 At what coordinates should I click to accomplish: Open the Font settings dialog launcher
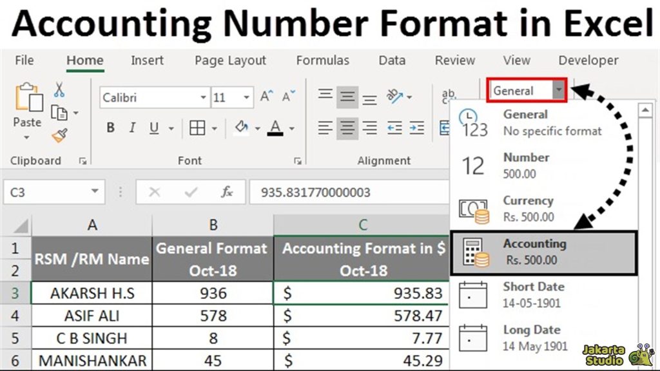298,161
